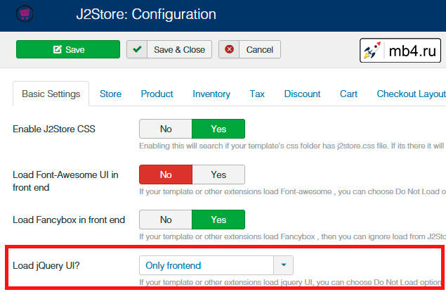The height and width of the screenshot is (292, 446).
Task: Click the green Save button
Action: coord(68,49)
